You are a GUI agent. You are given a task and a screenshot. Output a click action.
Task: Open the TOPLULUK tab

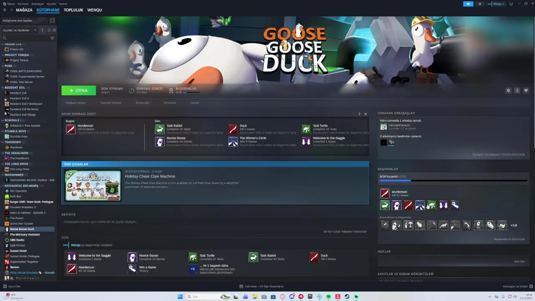pyautogui.click(x=74, y=10)
